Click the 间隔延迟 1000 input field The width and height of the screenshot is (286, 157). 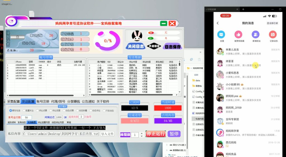(x=59, y=117)
